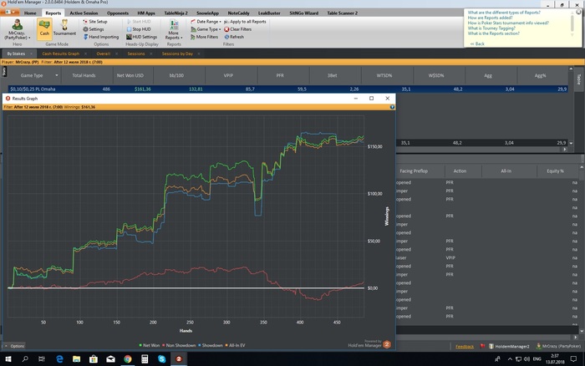Open taskbar search

click(x=25, y=359)
